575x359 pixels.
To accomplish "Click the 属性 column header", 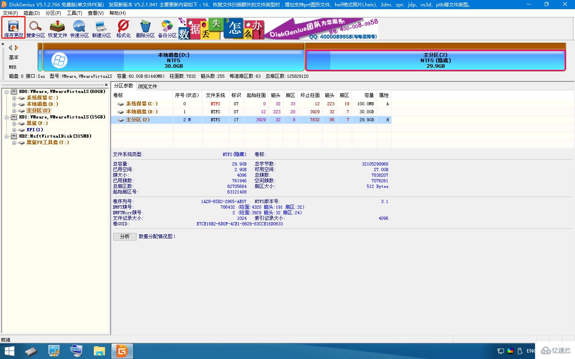I will pos(384,95).
